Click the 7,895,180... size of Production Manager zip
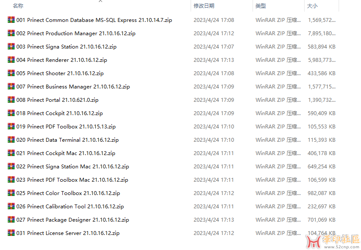 point(322,34)
